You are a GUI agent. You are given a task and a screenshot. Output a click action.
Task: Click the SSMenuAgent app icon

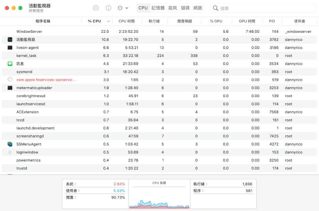click(10, 144)
